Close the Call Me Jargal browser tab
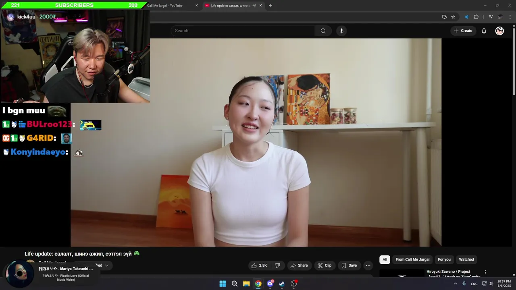Image resolution: width=516 pixels, height=290 pixels. tap(197, 6)
